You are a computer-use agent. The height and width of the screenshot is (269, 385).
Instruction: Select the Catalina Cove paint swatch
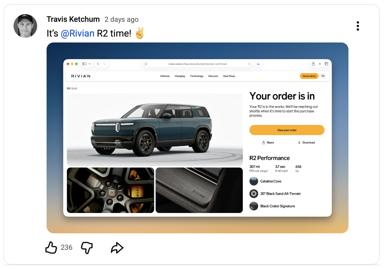pos(254,181)
